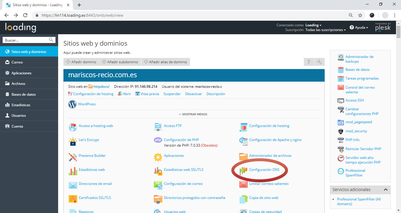Screen dimensions: 401x213
Task: Click the Professional SpamFilter icon
Action: click(341, 171)
